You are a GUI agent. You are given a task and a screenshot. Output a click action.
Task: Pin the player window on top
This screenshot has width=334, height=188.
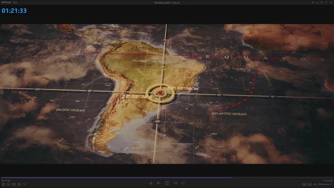(x=313, y=2)
